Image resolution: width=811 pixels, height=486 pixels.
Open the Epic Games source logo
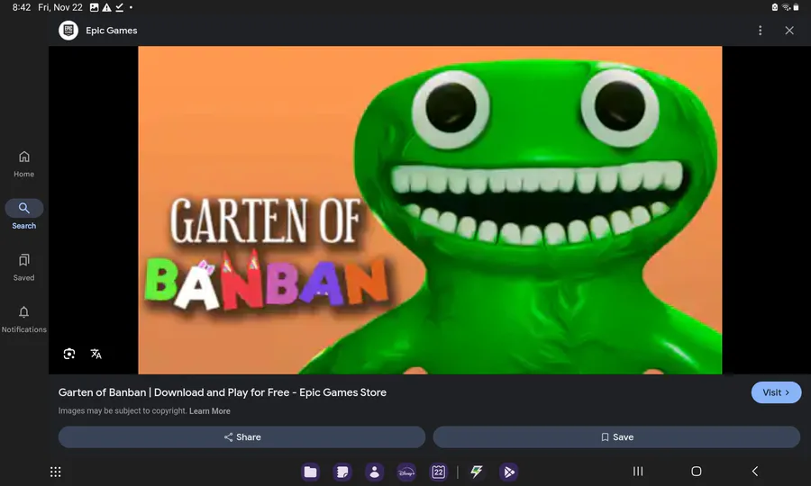pyautogui.click(x=68, y=31)
